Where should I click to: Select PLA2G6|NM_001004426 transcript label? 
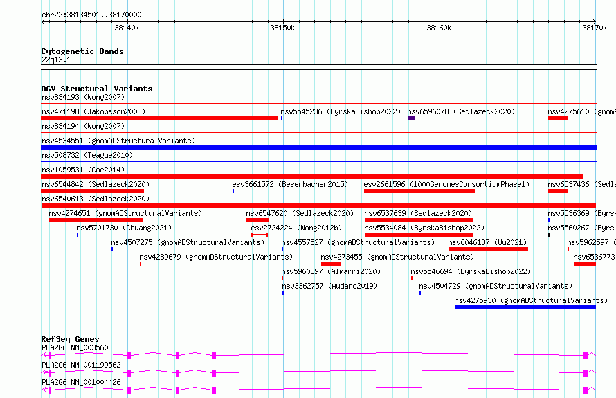point(81,382)
